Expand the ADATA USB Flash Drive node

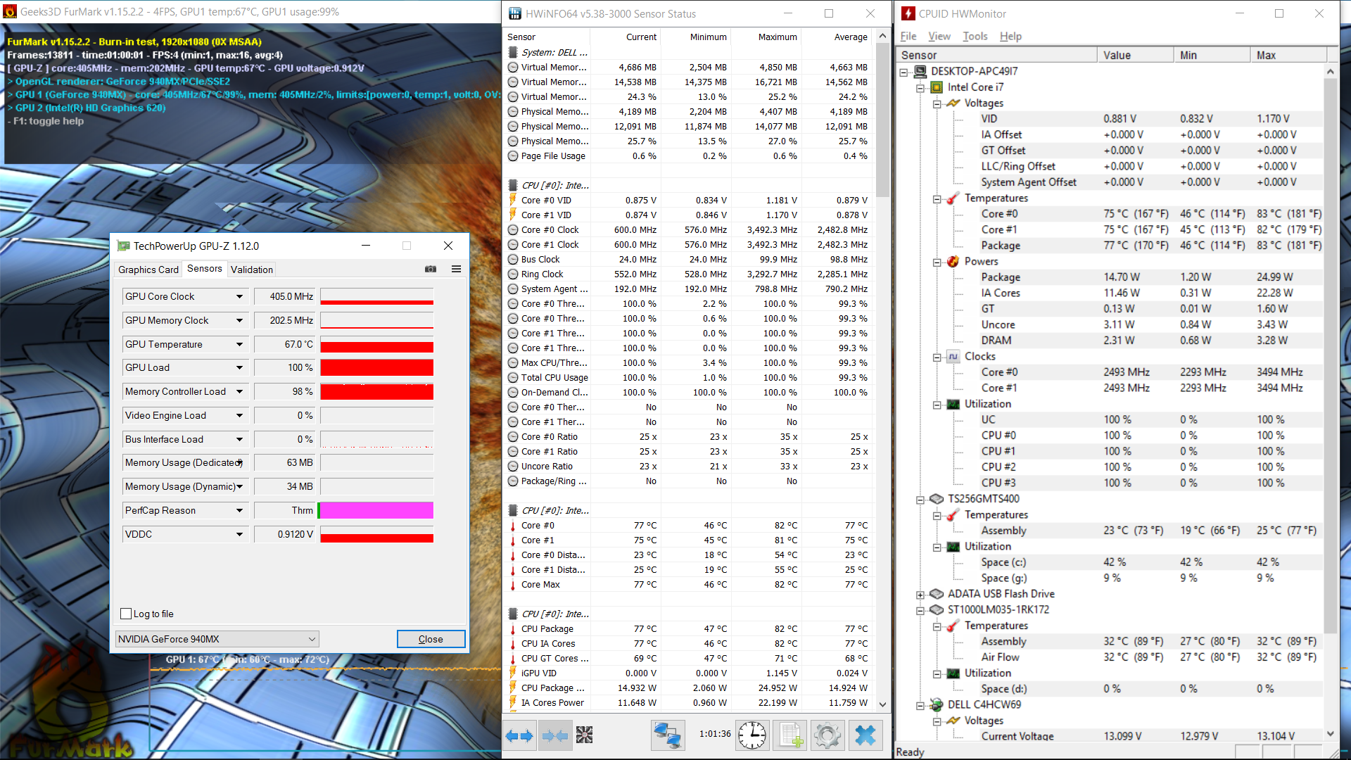[x=920, y=595]
